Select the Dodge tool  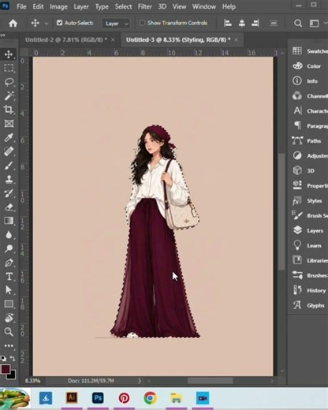pos(9,248)
